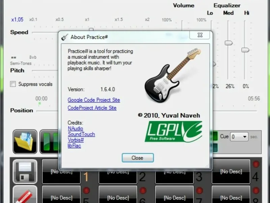Image resolution: width=270 pixels, height=203 pixels.
Task: Click the open file folder icon
Action: pyautogui.click(x=25, y=141)
